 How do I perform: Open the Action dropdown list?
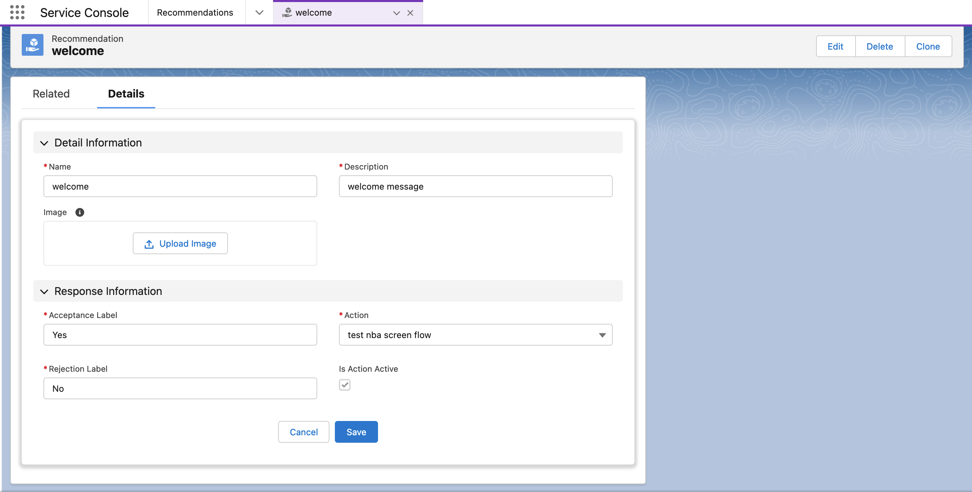click(x=475, y=335)
